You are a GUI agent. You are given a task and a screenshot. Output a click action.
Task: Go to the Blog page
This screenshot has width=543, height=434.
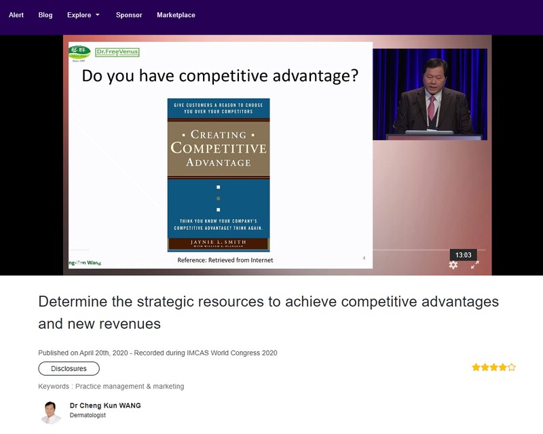pyautogui.click(x=45, y=15)
